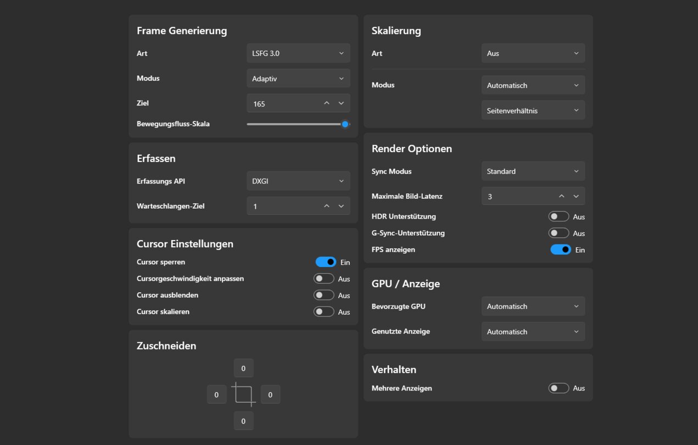Disable the Cursor sperren toggle
The width and height of the screenshot is (698, 445).
tap(326, 262)
